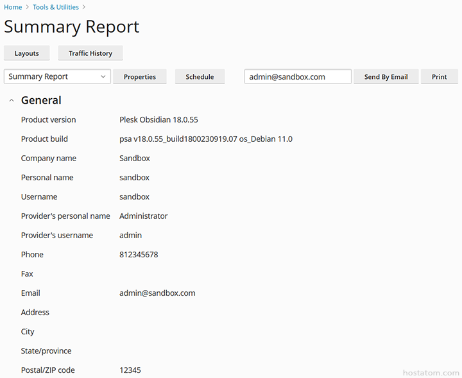Screen dimensions: 462x378
Task: Click the Email value in General section
Action: (157, 293)
